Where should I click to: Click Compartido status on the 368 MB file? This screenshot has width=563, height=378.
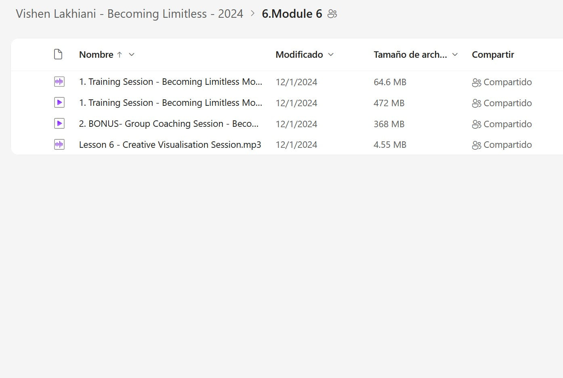507,124
